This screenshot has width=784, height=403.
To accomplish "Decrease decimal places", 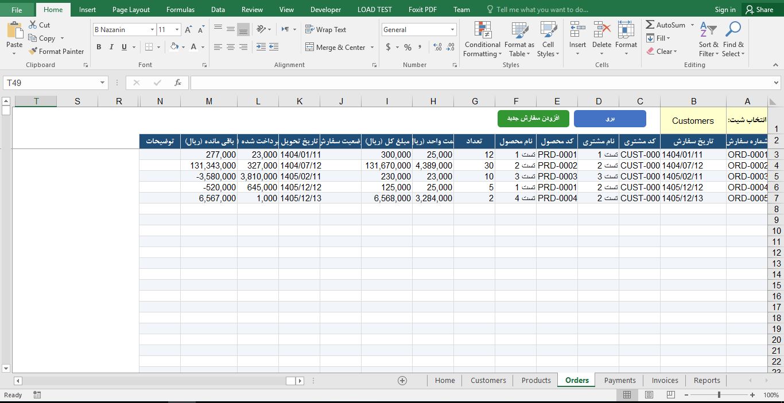I will click(x=451, y=47).
